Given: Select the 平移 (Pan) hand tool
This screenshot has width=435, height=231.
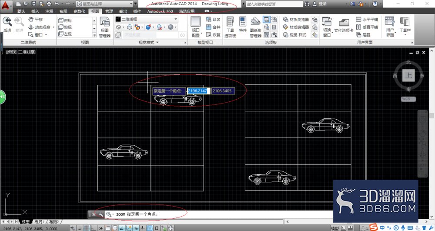Looking at the screenshot, I should point(36,20).
